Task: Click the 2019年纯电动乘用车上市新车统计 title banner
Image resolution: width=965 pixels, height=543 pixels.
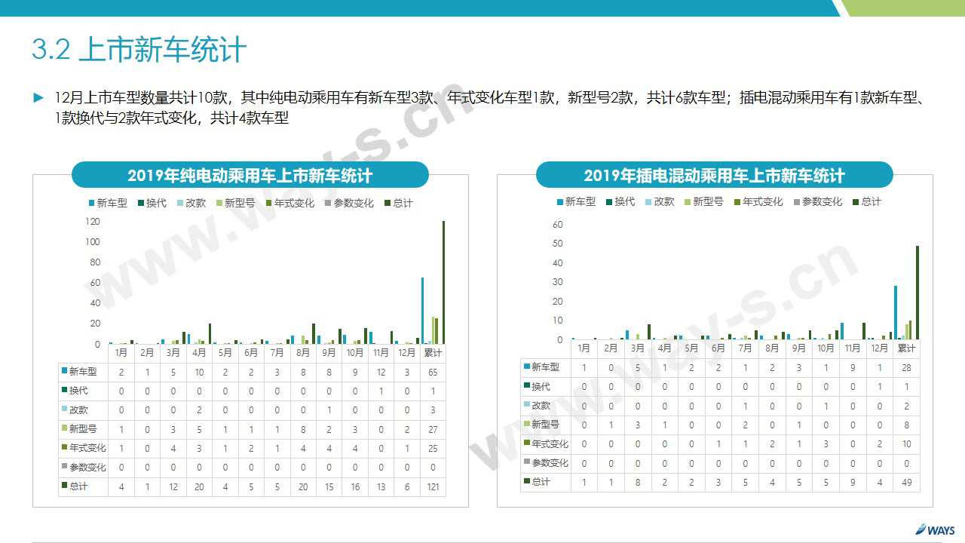Action: click(250, 176)
